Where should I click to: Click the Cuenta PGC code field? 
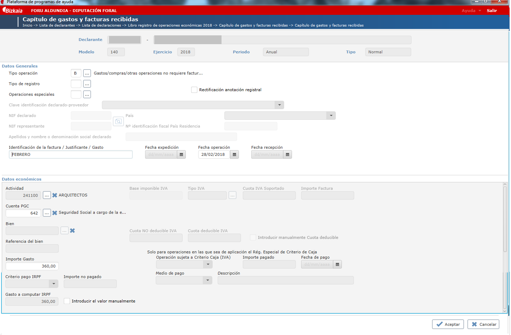coord(23,213)
